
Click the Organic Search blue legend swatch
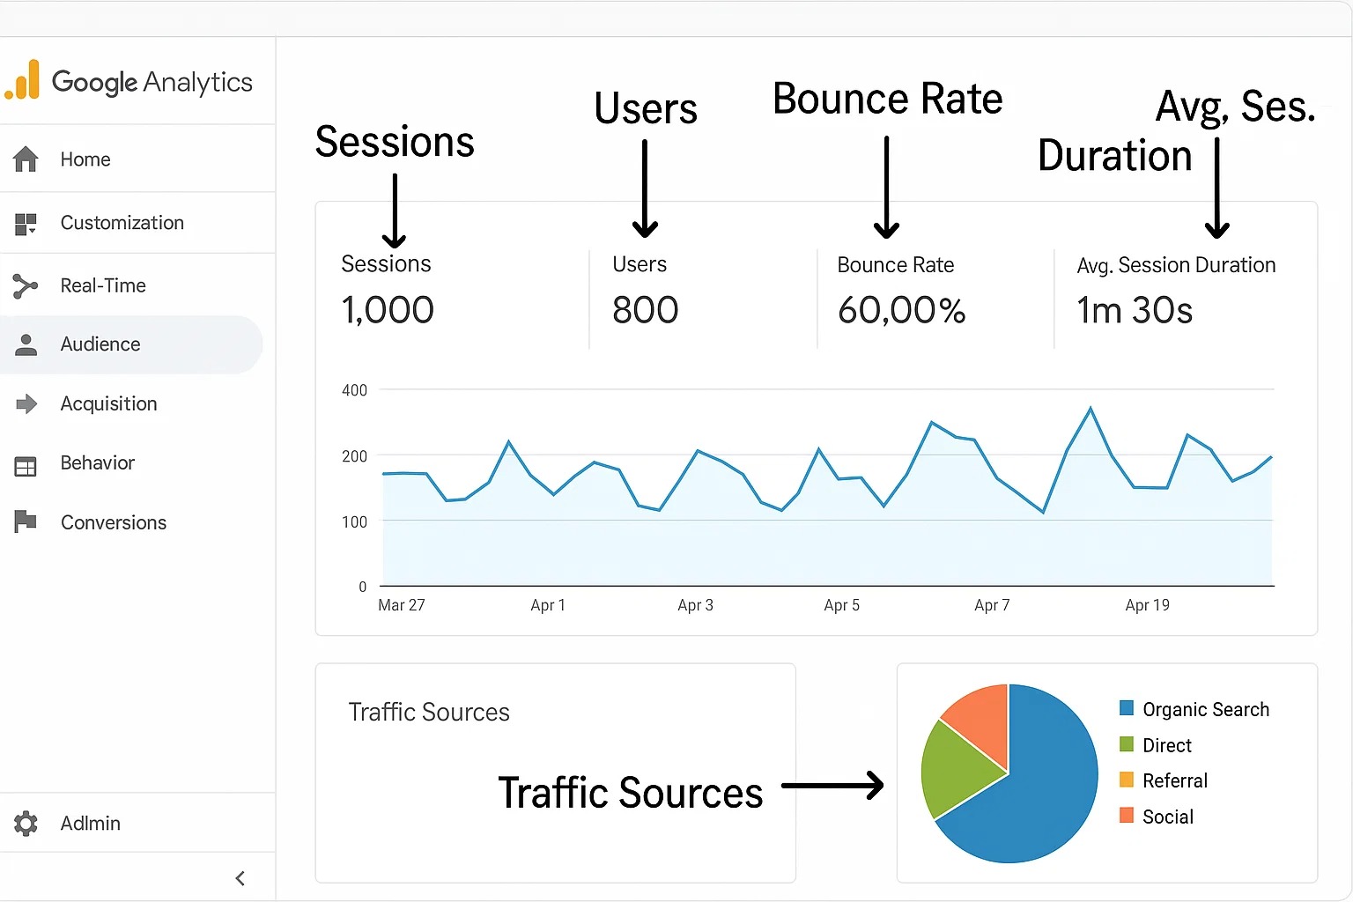(x=1127, y=708)
